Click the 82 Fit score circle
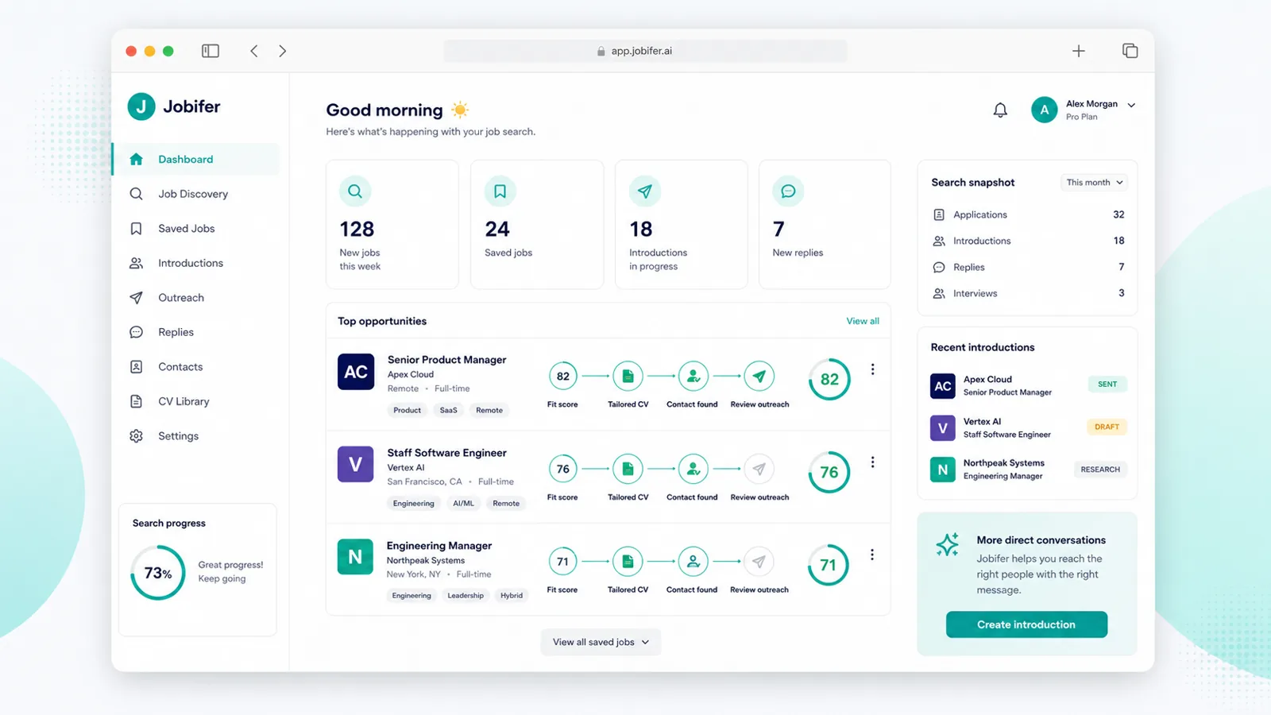The width and height of the screenshot is (1271, 715). pyautogui.click(x=562, y=376)
